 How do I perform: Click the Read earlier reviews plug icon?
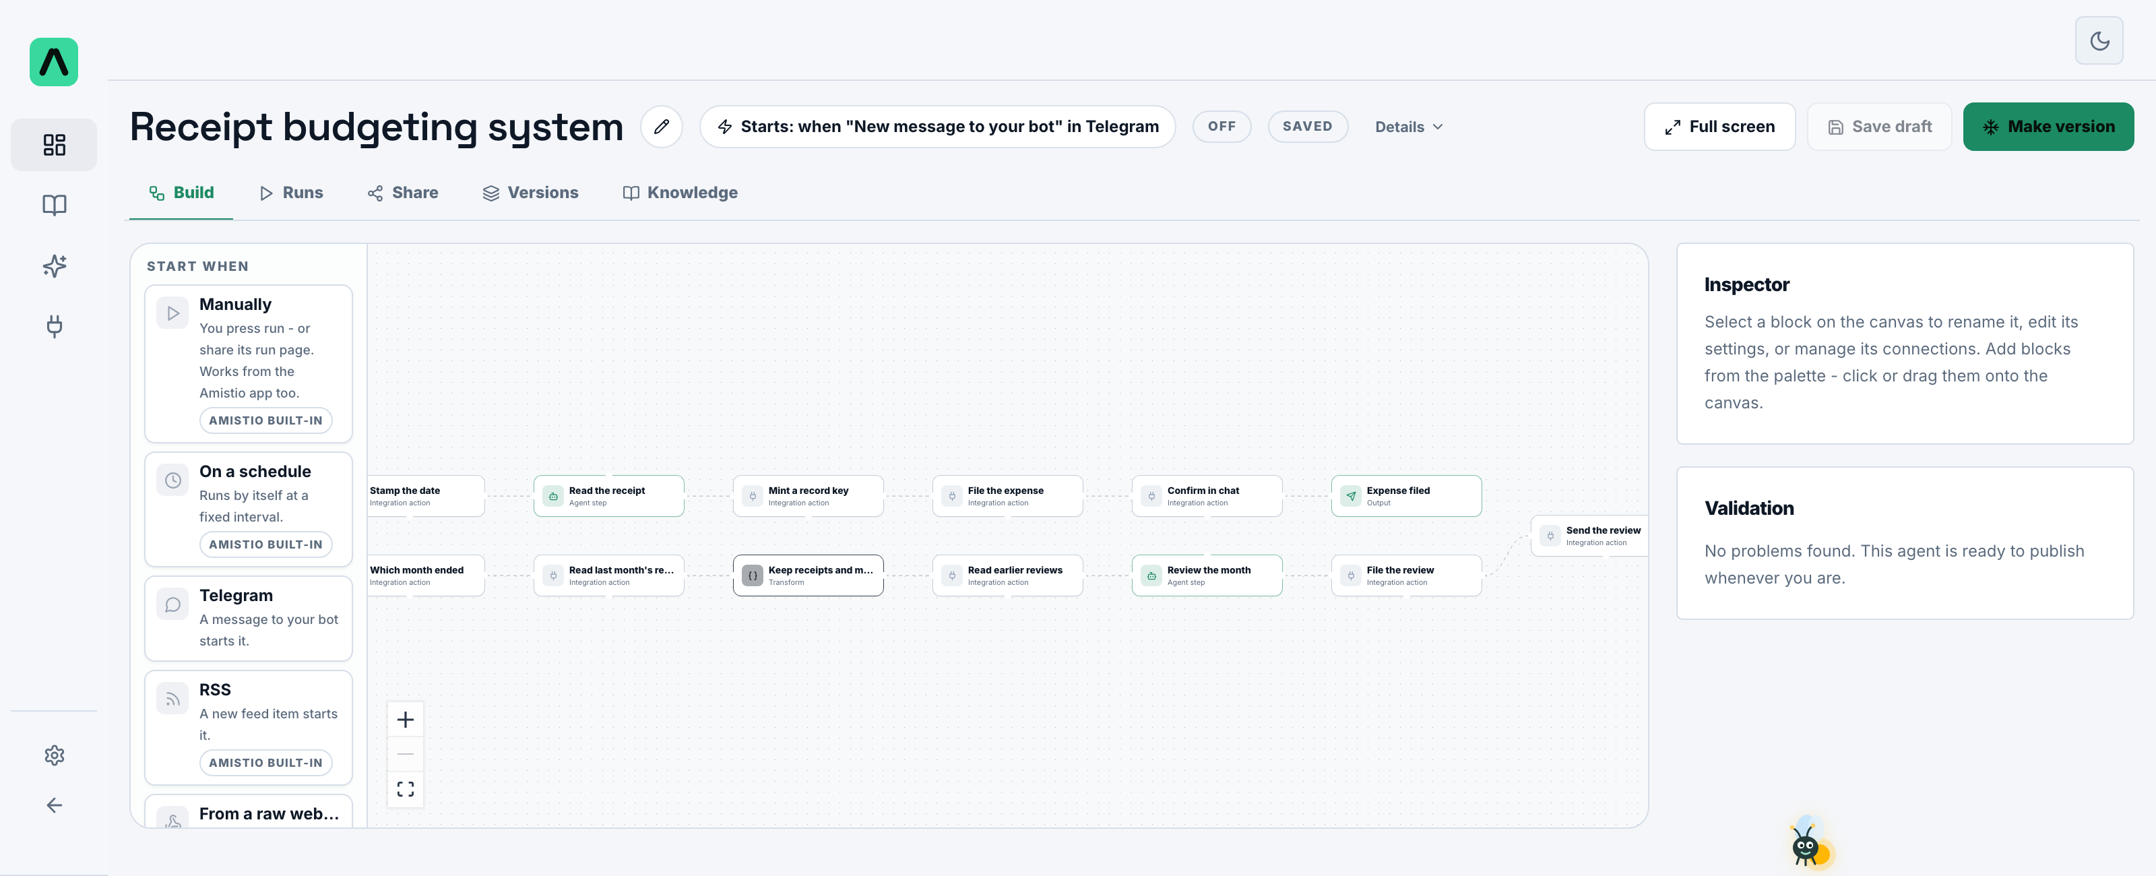951,575
